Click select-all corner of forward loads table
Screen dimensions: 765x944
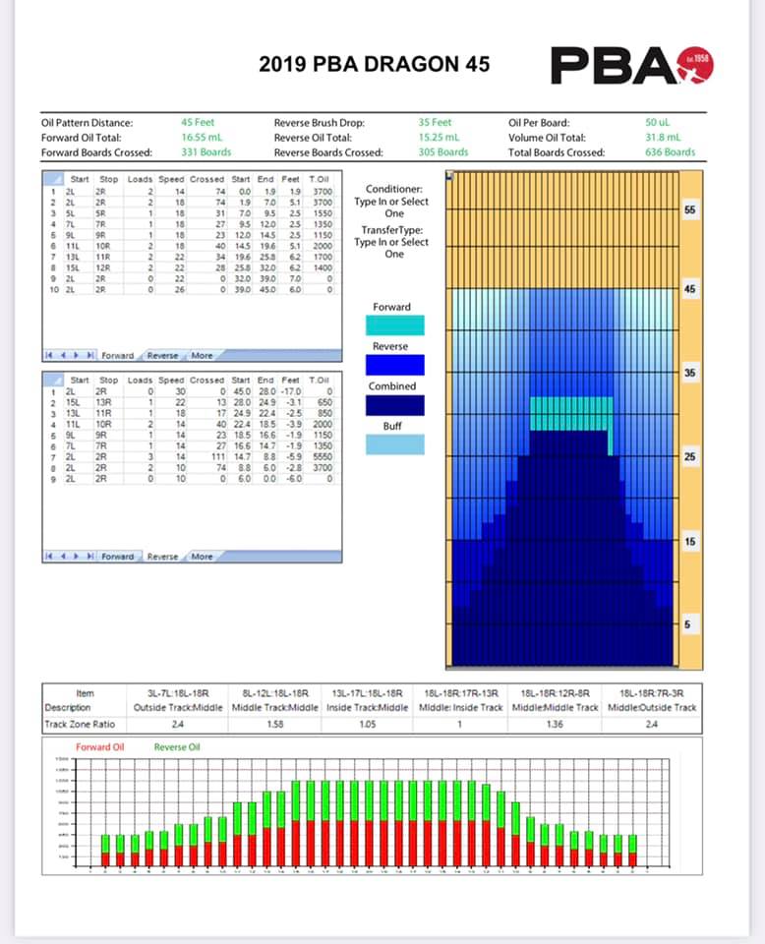tap(53, 179)
